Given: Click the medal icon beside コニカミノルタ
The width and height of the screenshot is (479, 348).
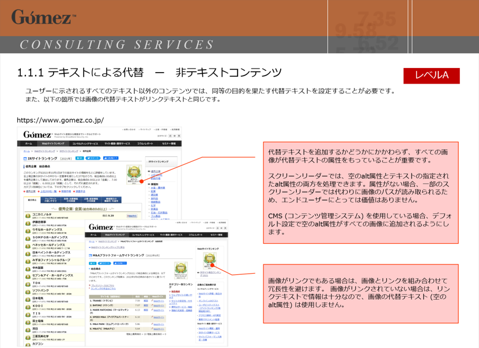Looking at the screenshot, I should tap(28, 216).
